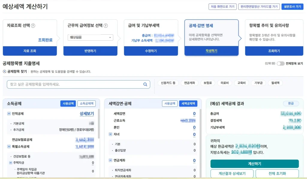Click 반영하기 under 근무처 급여정보 선택

tap(90, 51)
